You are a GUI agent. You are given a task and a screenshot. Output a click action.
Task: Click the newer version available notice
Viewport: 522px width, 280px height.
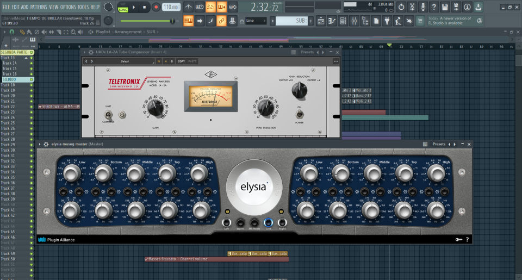click(455, 21)
